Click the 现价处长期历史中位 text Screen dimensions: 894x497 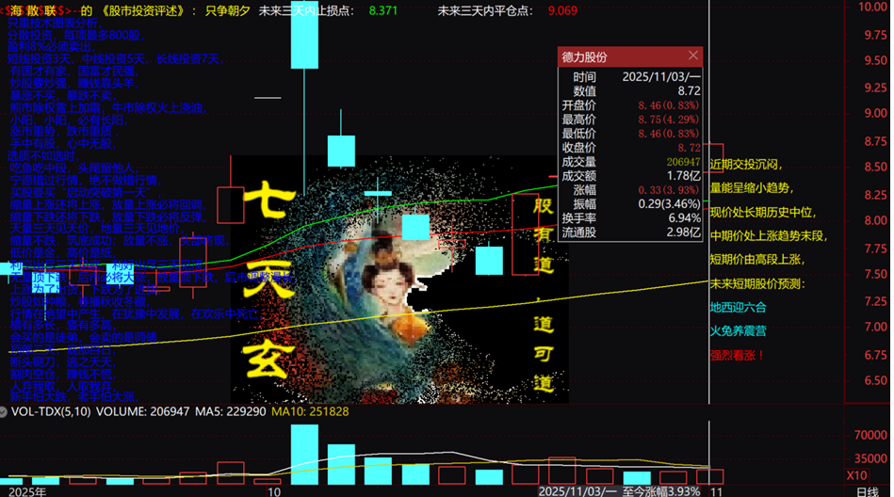point(763,213)
